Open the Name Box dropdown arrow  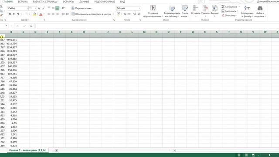point(6,26)
